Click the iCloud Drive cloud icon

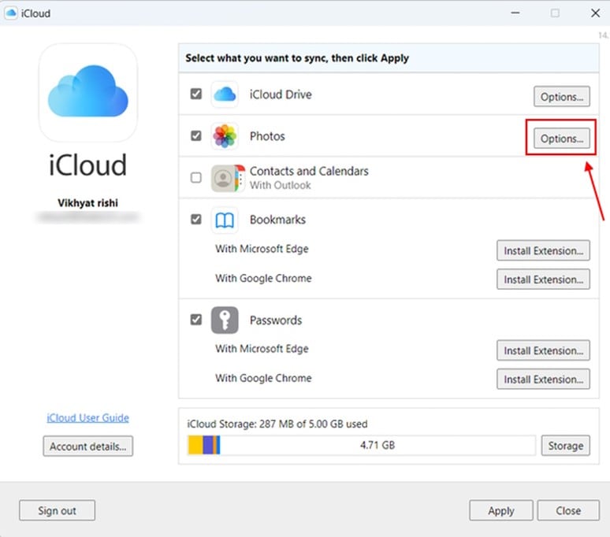pos(225,95)
